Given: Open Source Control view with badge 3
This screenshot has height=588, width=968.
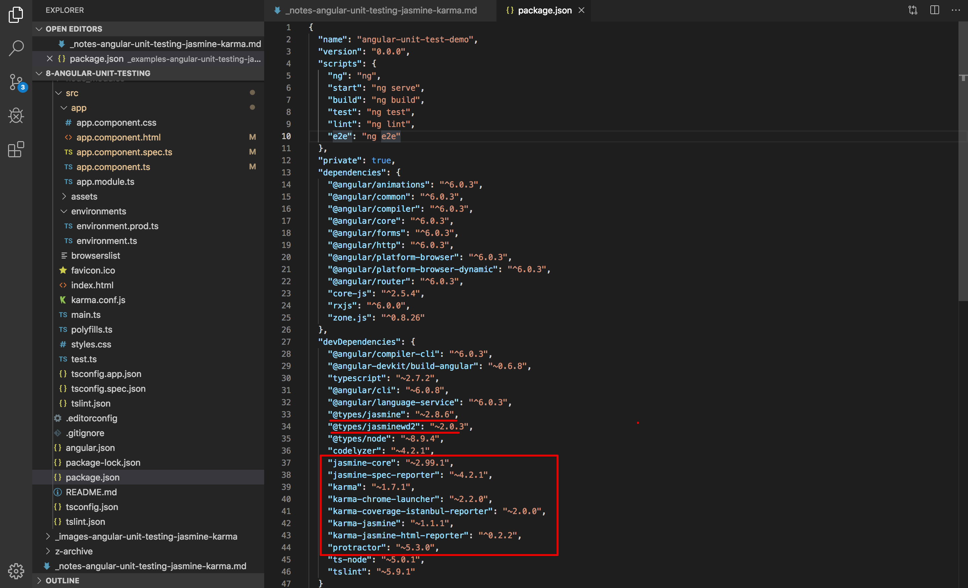Looking at the screenshot, I should pos(16,82).
